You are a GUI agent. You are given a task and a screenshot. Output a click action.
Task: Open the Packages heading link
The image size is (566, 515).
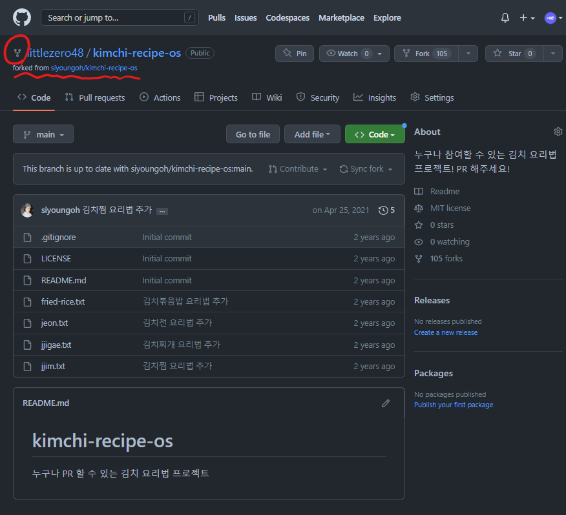tap(433, 373)
